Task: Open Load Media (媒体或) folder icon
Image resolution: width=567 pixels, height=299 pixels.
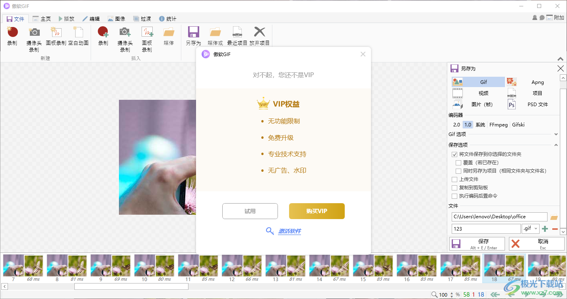Action: [215, 32]
